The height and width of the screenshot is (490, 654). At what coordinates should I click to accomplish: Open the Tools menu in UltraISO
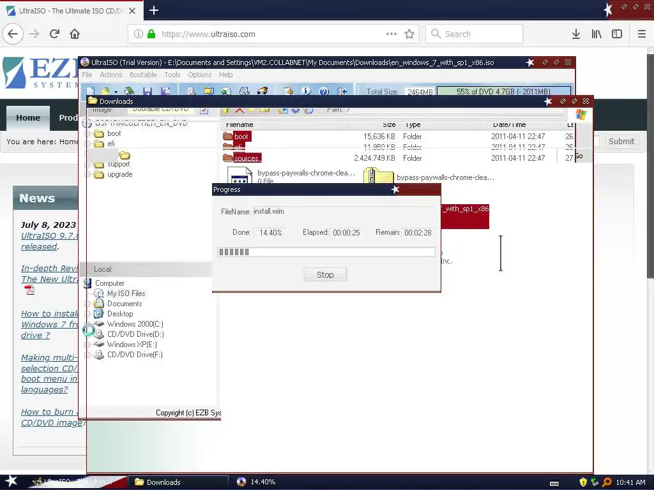click(x=172, y=75)
